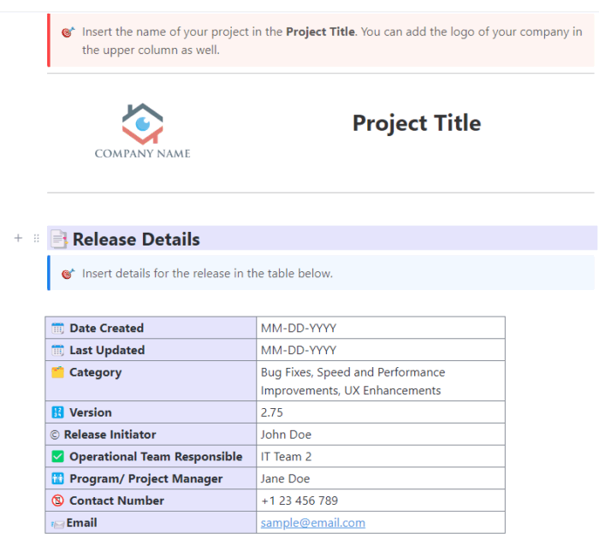Click the red phone icon beside Contact Number
This screenshot has height=545, width=599.
tap(58, 501)
